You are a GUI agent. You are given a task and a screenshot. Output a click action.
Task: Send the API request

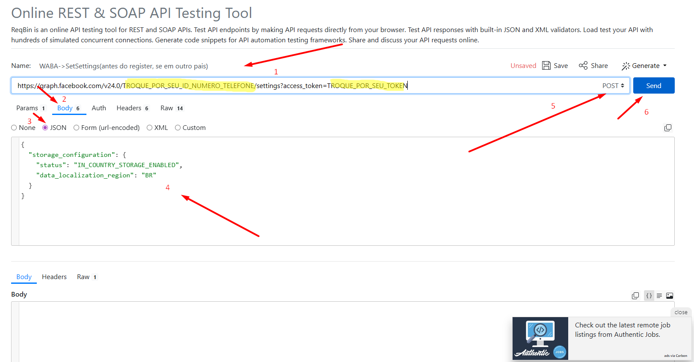[x=654, y=85]
